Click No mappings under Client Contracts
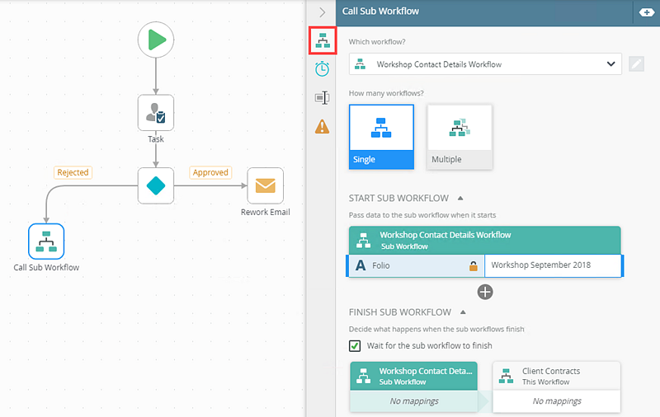The width and height of the screenshot is (660, 417). (557, 401)
